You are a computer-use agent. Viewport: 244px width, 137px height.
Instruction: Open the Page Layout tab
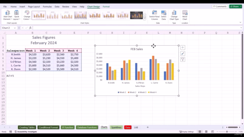click(34, 6)
